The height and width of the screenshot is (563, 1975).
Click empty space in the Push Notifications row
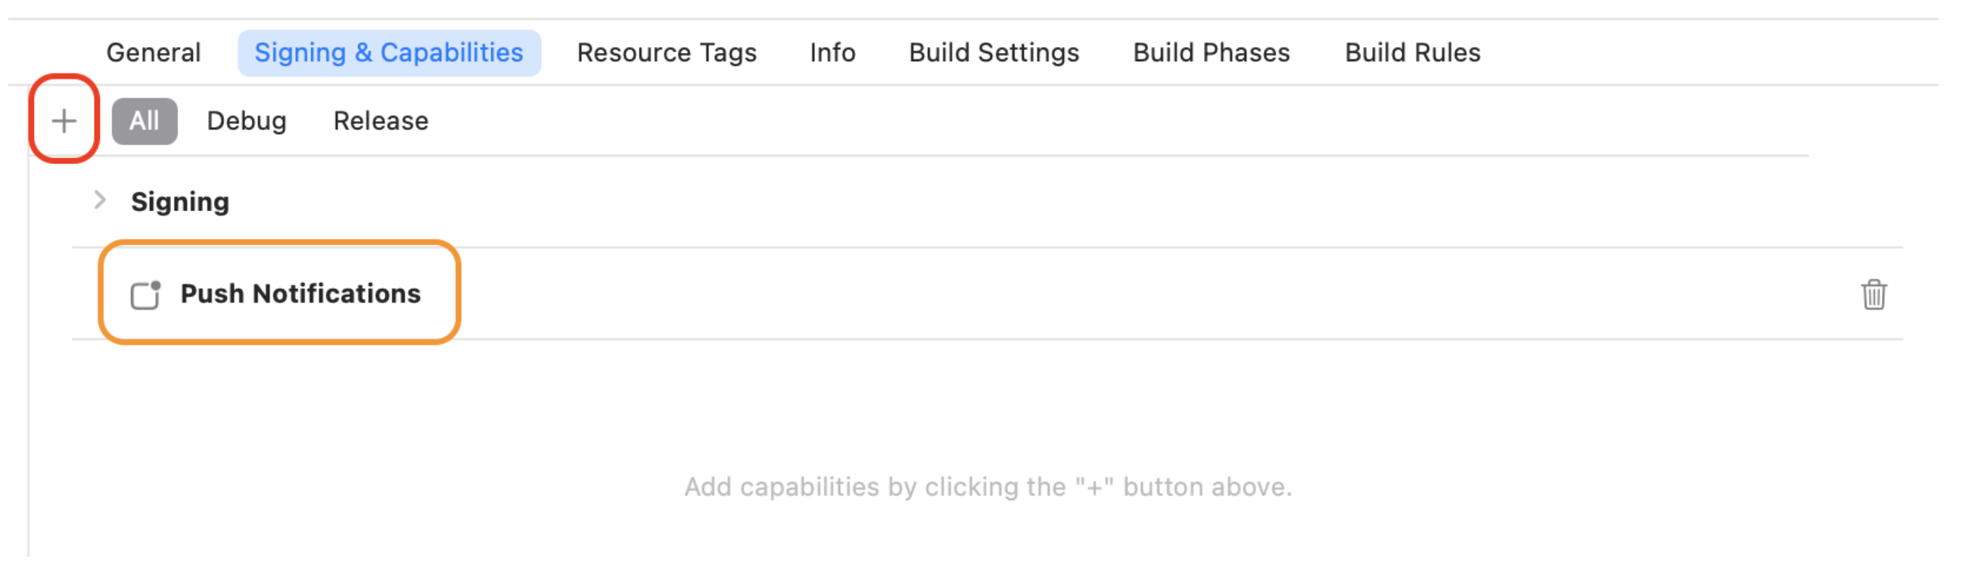pos(1073,294)
